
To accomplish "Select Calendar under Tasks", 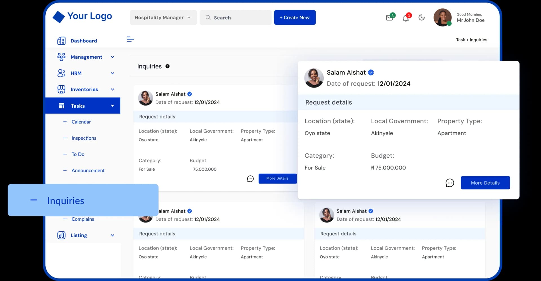I will 81,122.
